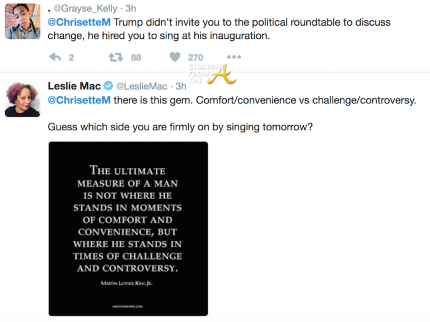Open the 3h timestamp on Leslie Mac's tweet
Image resolution: width=430 pixels, height=322 pixels.
[181, 86]
